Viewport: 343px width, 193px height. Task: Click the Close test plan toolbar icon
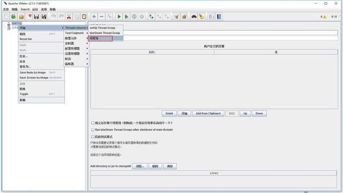tap(29, 17)
